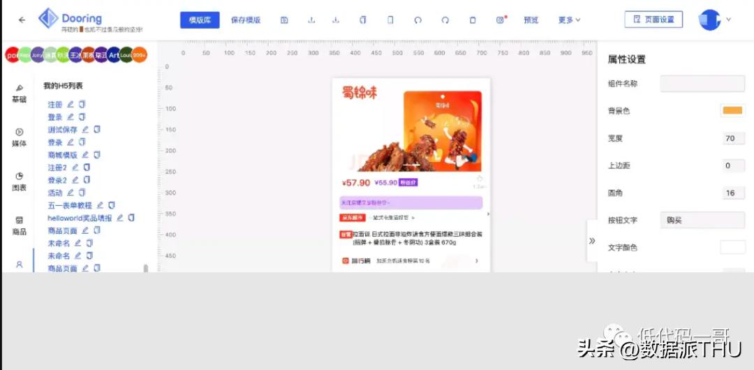Click the clear canvas trash icon
Viewport: 754px width, 370px height.
click(x=473, y=20)
